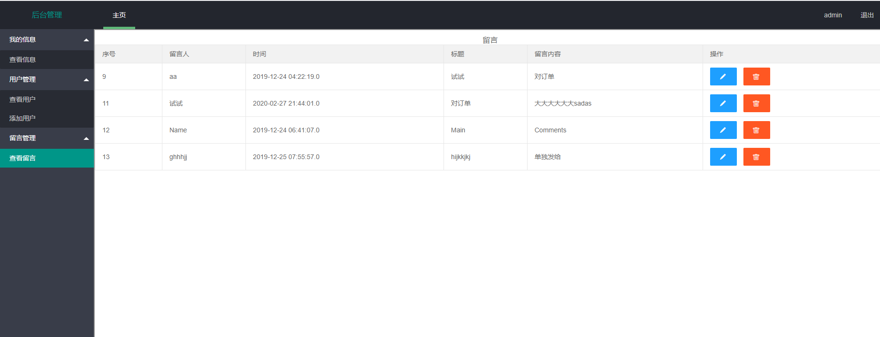
Task: Edit message number 11
Action: [723, 103]
